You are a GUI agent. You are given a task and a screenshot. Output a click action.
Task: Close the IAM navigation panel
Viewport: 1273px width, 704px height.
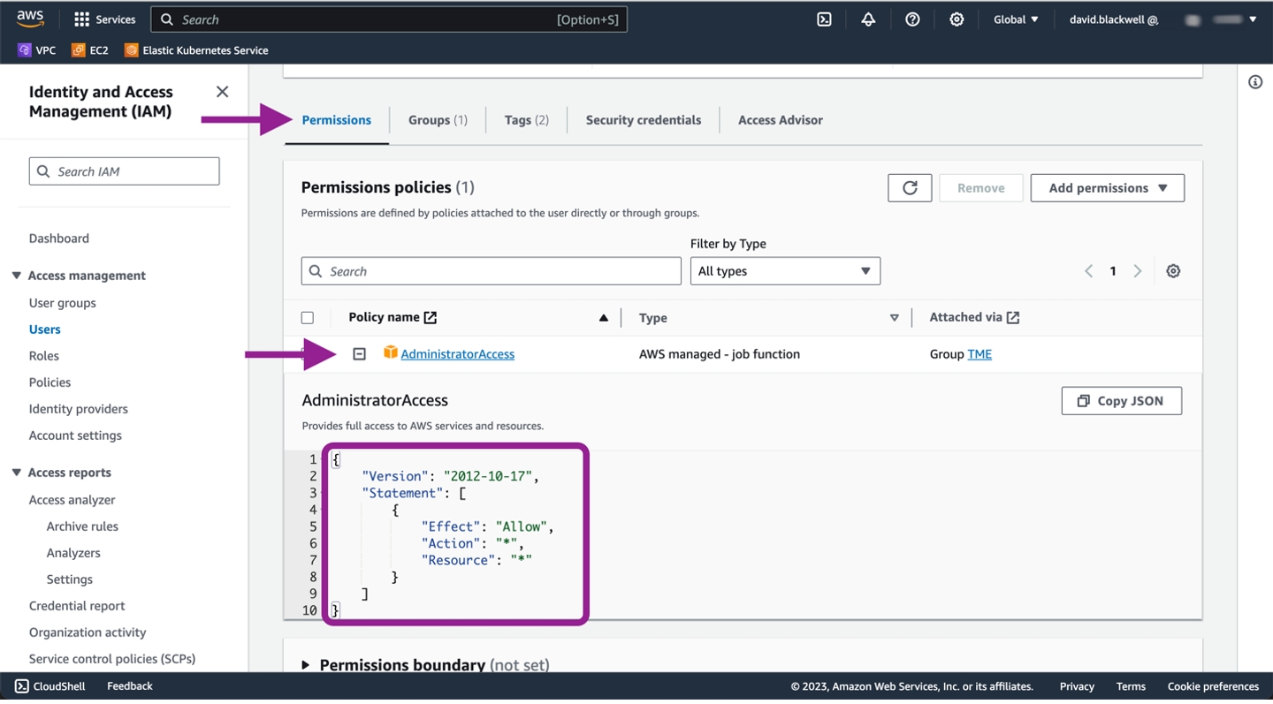[222, 92]
